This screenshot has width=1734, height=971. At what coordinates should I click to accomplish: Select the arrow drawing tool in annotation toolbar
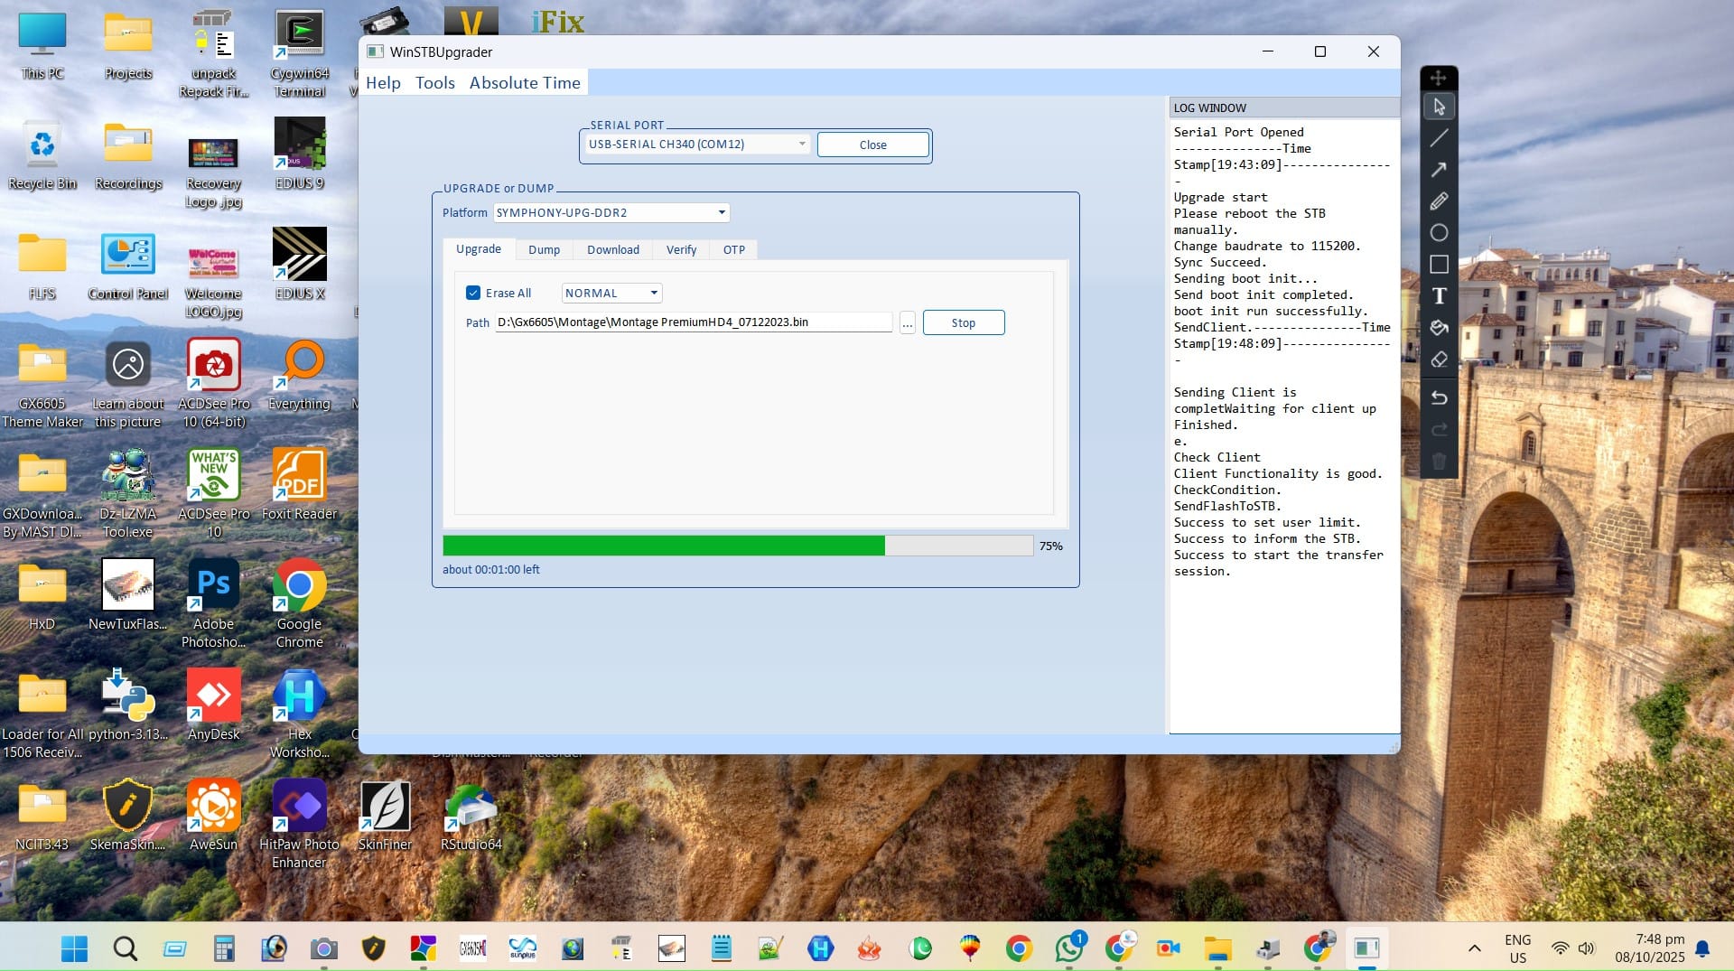[x=1439, y=170]
